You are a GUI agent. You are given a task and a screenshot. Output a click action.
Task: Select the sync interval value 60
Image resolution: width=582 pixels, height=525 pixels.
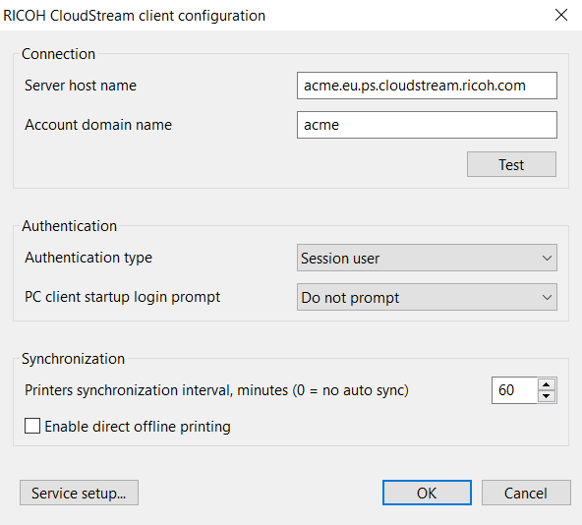coord(506,390)
